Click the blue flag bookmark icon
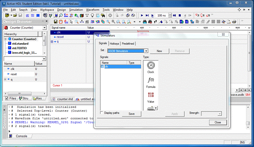This screenshot has height=147, width=254. [x=160, y=22]
